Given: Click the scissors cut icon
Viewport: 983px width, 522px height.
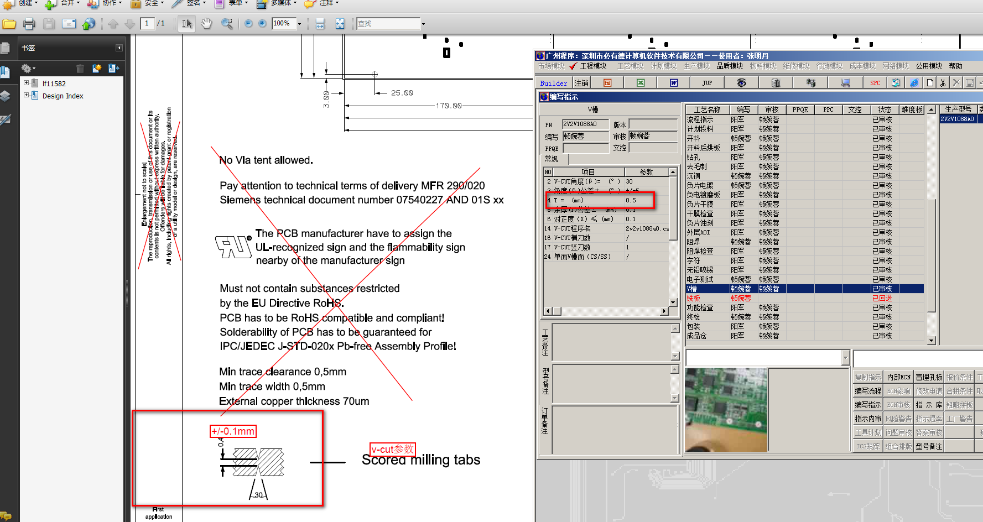Looking at the screenshot, I should click(943, 83).
